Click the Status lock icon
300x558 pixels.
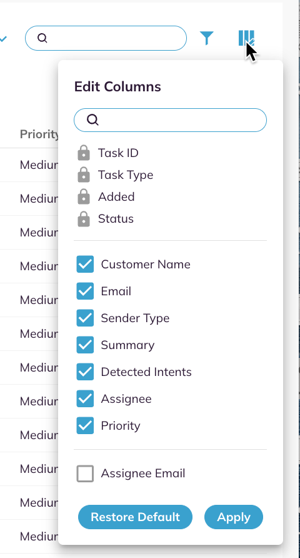(x=84, y=219)
